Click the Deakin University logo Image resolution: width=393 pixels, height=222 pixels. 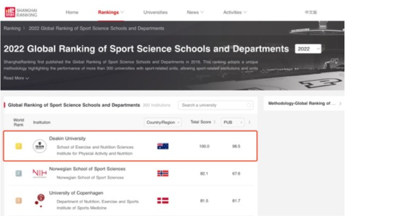40,147
